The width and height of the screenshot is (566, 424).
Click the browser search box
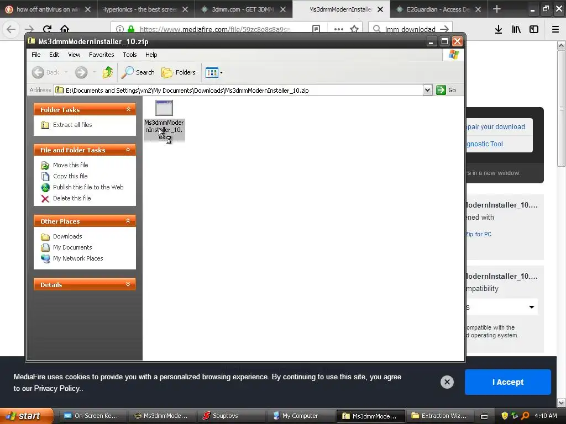410,29
